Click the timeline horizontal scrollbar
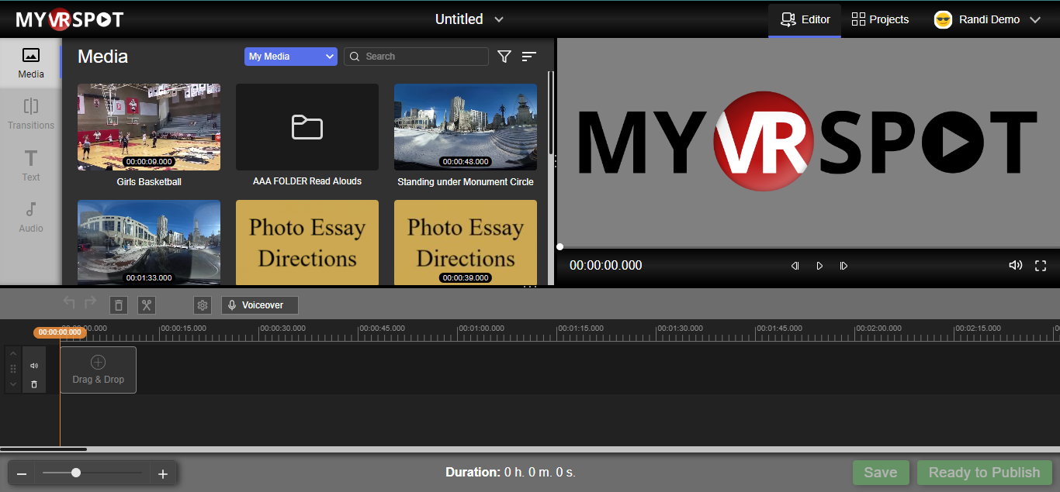 pyautogui.click(x=43, y=449)
